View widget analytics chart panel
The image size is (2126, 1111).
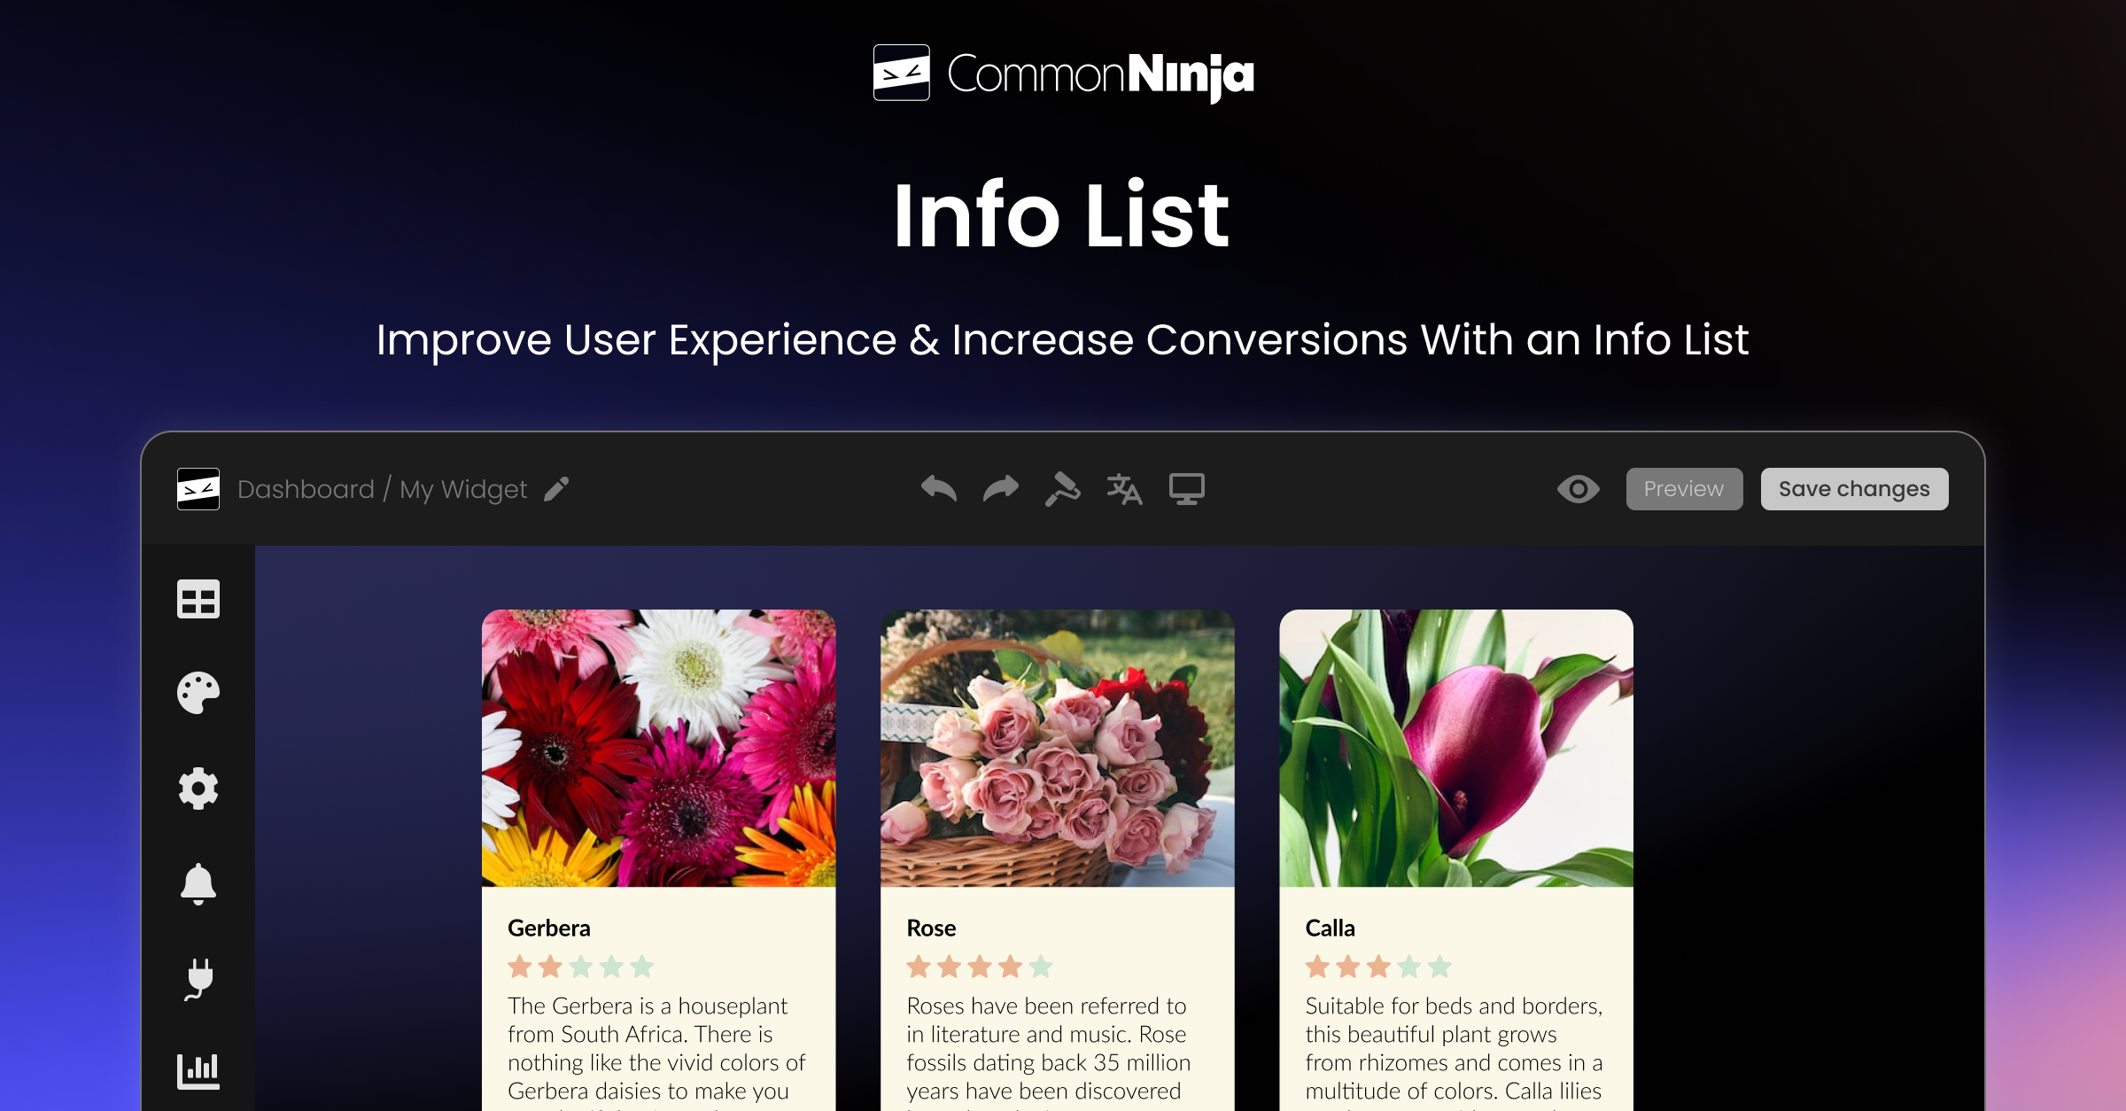(199, 1070)
